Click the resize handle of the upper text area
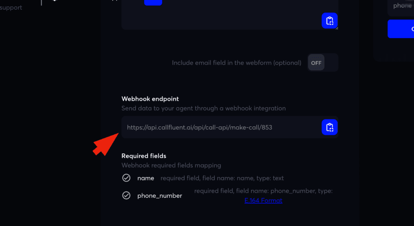This screenshot has width=414, height=226. 336,28
